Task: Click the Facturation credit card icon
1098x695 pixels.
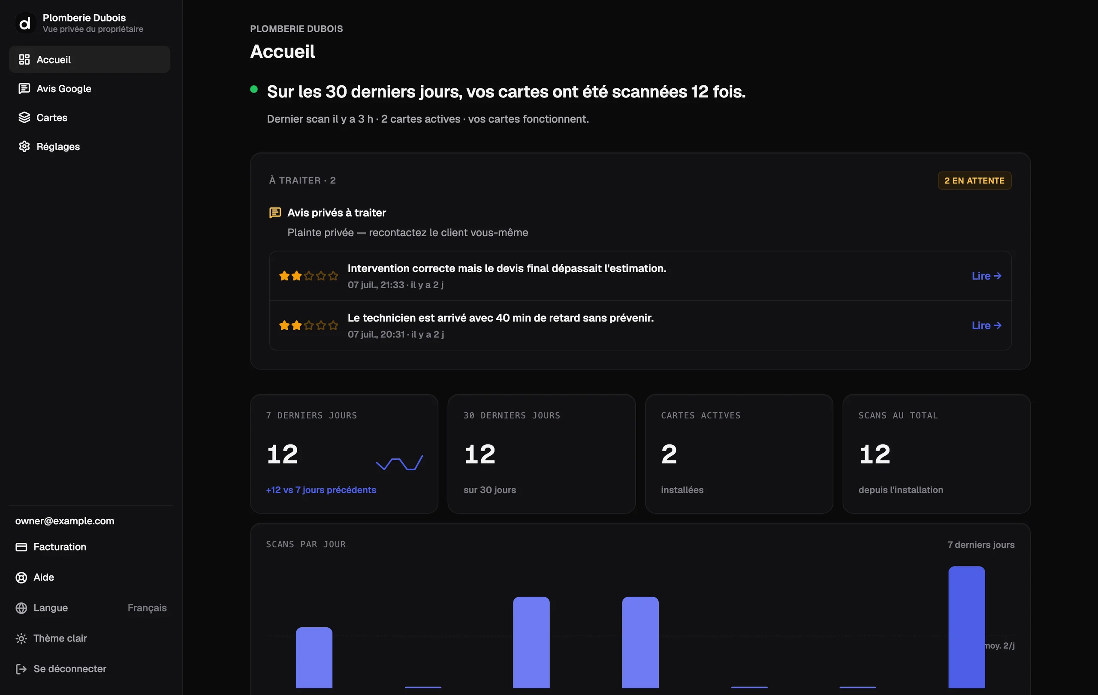Action: [x=21, y=547]
